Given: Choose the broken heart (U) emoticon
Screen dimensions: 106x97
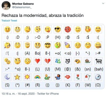Looking at the screenshot, I should (x=47, y=61).
